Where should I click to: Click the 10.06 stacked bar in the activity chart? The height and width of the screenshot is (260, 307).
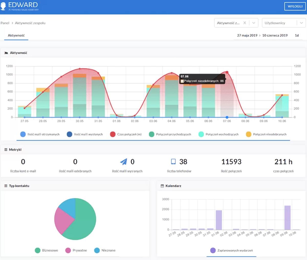[x=282, y=106]
